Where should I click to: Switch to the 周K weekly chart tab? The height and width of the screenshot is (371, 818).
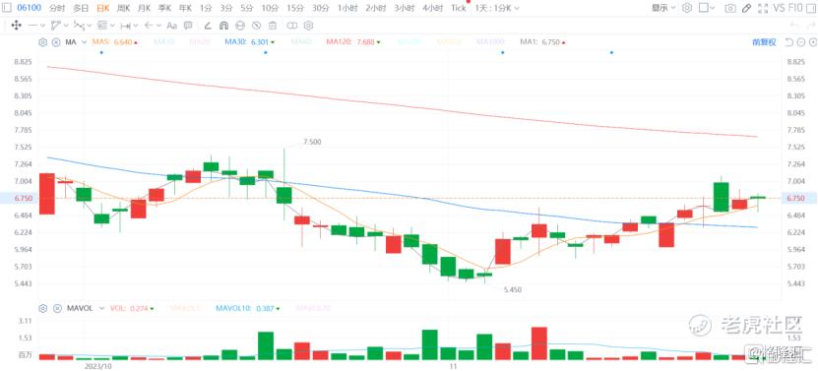123,8
